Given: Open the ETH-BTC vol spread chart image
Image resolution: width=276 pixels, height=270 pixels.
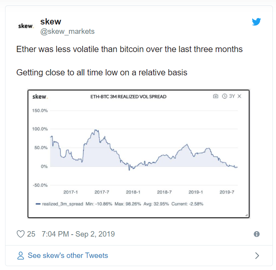Looking at the screenshot, I should pos(138,154).
